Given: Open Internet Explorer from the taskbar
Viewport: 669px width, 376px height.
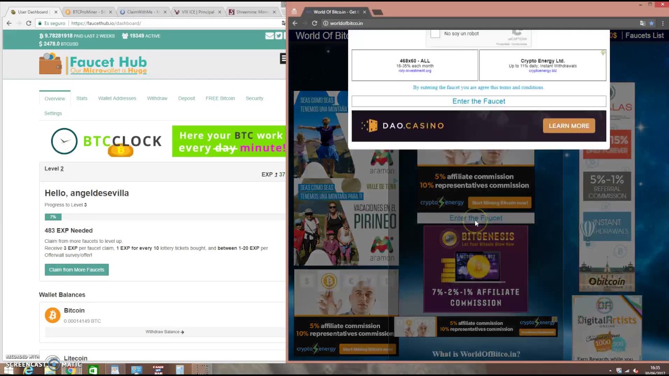Looking at the screenshot, I should click(28, 370).
